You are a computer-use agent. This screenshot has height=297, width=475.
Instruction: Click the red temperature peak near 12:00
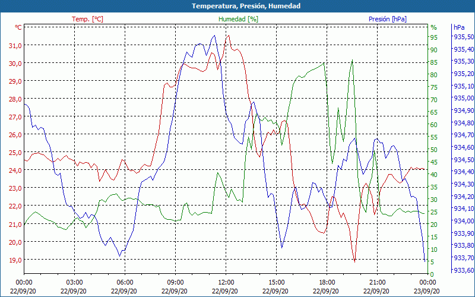click(x=228, y=35)
